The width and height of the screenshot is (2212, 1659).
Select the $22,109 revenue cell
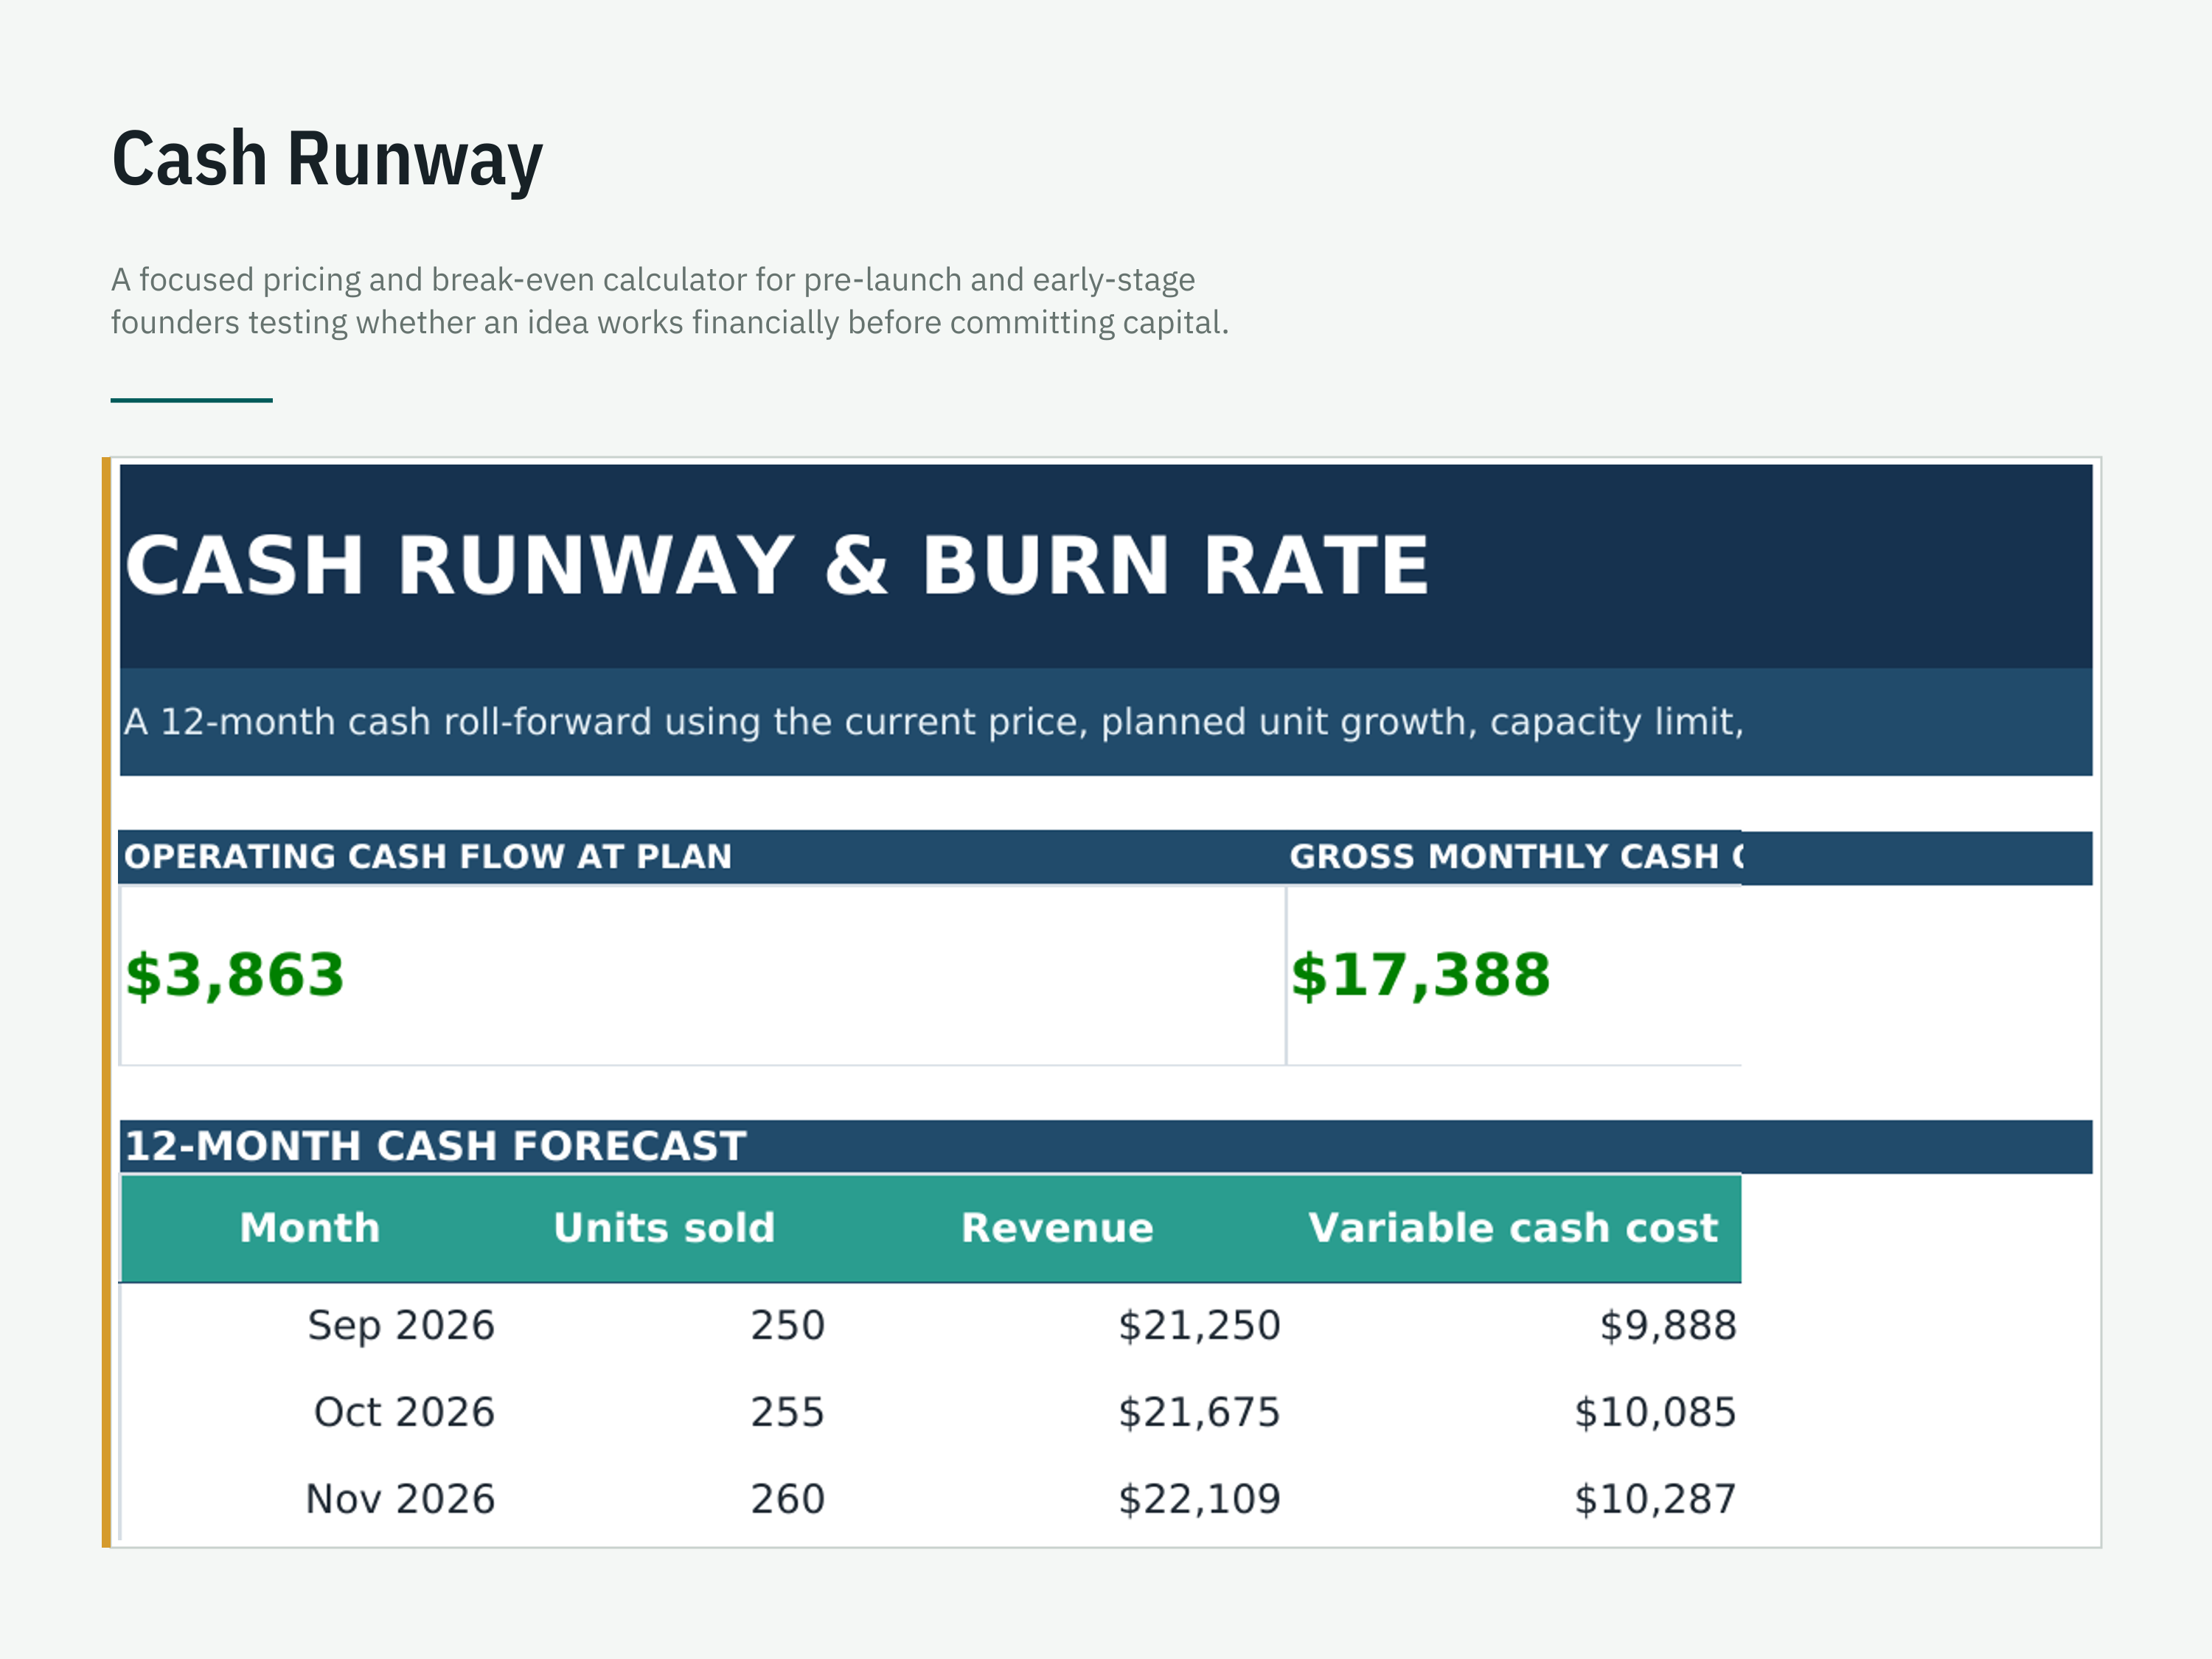(1199, 1500)
